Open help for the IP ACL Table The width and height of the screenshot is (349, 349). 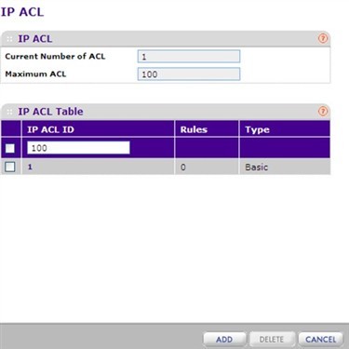(x=323, y=111)
